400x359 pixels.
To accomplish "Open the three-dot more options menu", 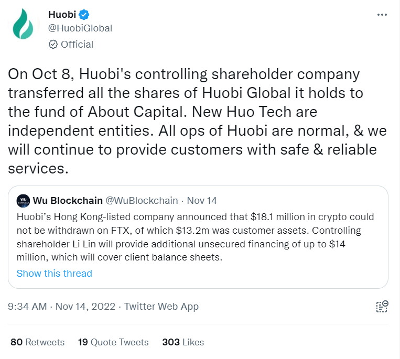I will (x=382, y=15).
